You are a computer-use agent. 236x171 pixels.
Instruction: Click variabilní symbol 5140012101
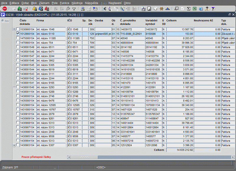coord(153,96)
